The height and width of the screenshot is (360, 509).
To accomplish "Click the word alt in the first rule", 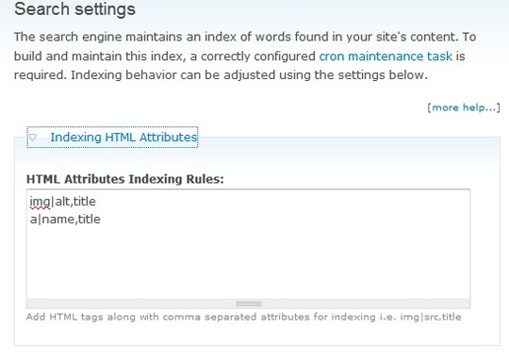I will (62, 202).
